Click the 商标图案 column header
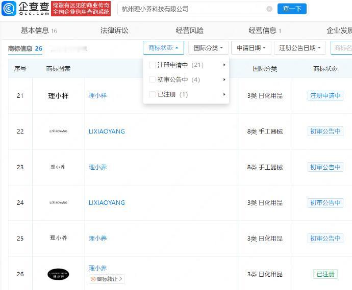The height and width of the screenshot is (290, 352). pyautogui.click(x=58, y=69)
